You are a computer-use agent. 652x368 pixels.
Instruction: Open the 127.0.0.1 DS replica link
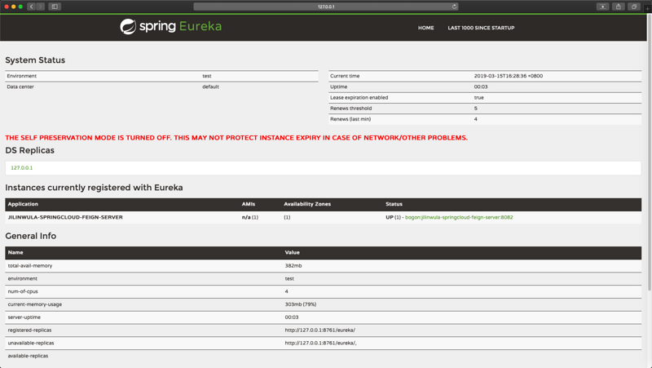tap(22, 168)
